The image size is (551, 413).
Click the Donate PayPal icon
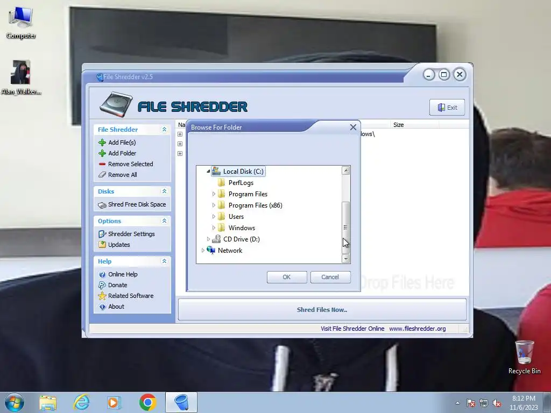102,285
